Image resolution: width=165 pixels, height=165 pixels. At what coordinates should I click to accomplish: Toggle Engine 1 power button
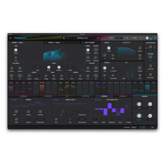pos(10,43)
